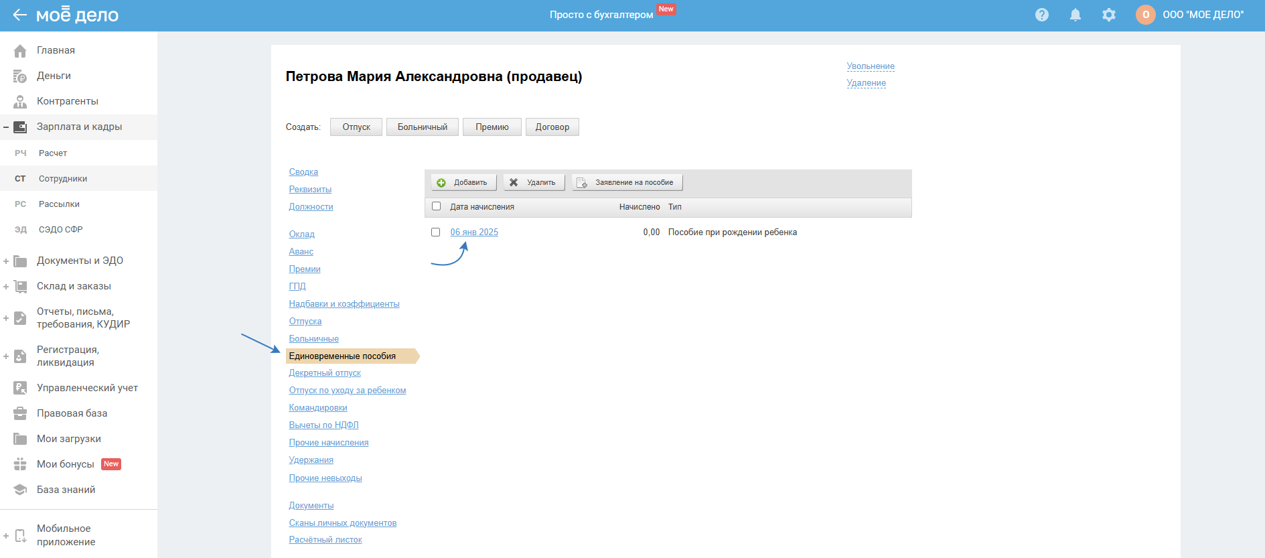Click the Управленческий учет icon
Viewport: 1265px width, 558px height.
[20, 388]
